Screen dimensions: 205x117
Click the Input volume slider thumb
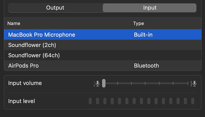click(x=104, y=83)
